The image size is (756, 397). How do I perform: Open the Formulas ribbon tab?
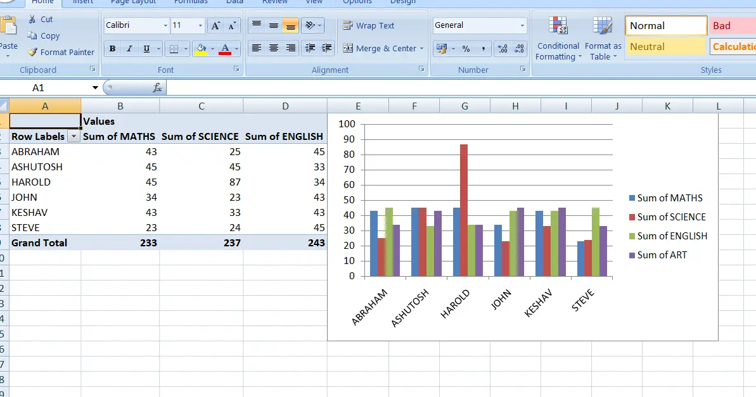191,2
